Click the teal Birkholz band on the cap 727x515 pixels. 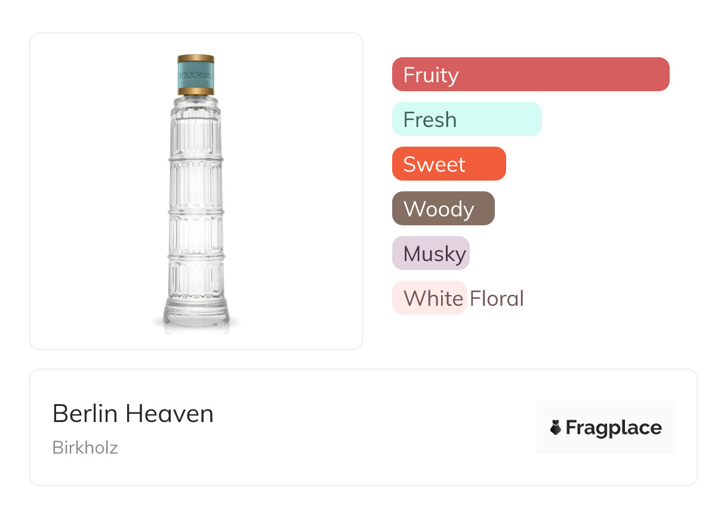(196, 75)
